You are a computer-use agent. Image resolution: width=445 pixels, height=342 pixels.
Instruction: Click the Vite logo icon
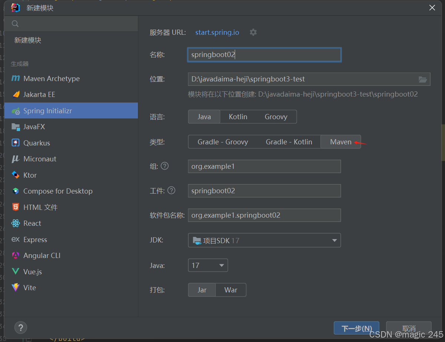point(16,288)
